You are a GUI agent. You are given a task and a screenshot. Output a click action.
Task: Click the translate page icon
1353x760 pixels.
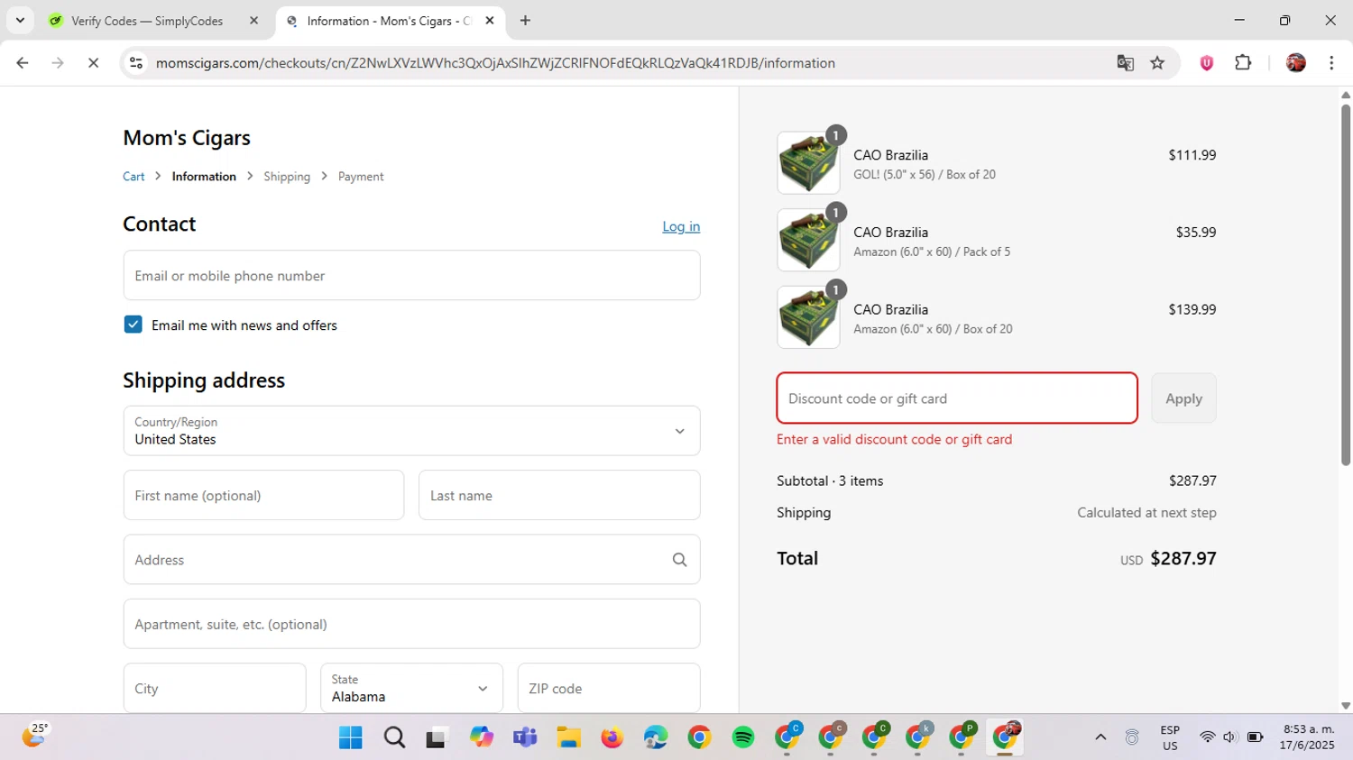coord(1125,62)
